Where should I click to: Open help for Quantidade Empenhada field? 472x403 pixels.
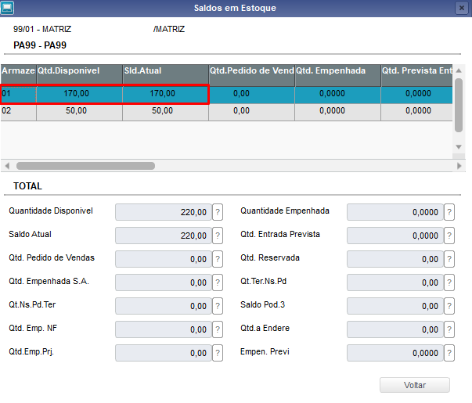coord(449,212)
